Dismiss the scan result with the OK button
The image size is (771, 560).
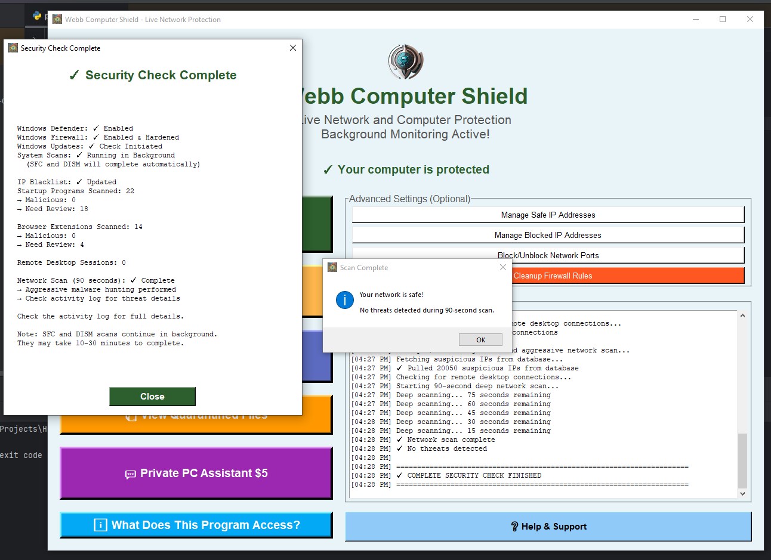[480, 339]
